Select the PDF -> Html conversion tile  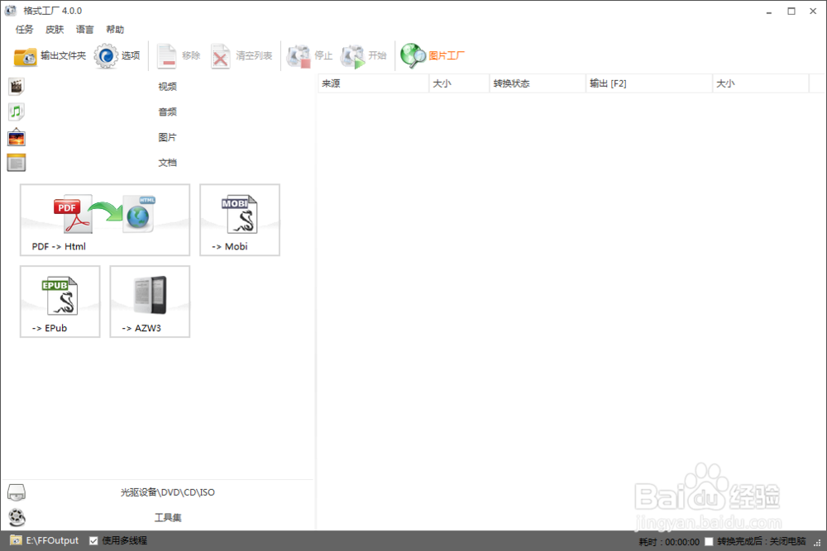[x=105, y=220]
